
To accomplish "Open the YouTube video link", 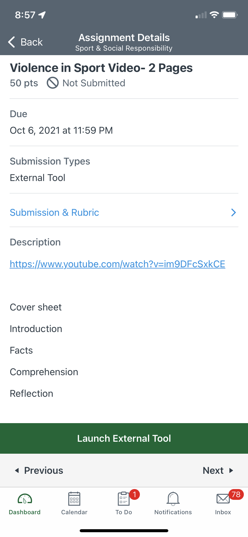I will (117, 264).
